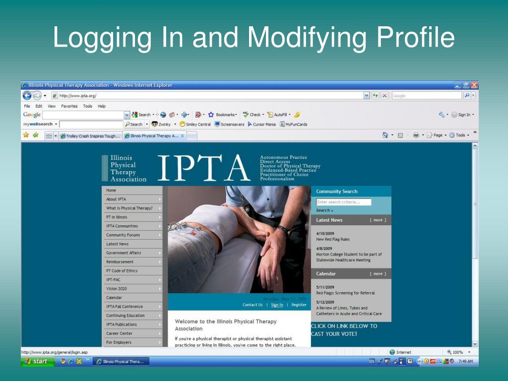508x381 pixels.
Task: Open Quick Tabs grid icon
Action: [x=49, y=136]
